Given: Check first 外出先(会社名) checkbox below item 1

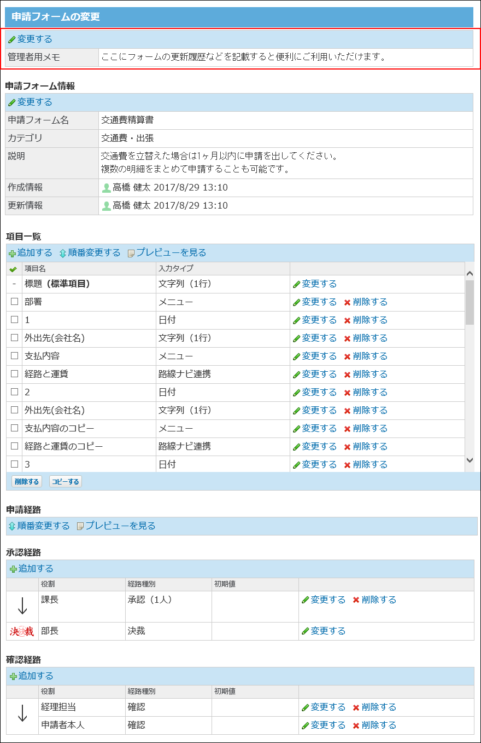Looking at the screenshot, I should 14,338.
